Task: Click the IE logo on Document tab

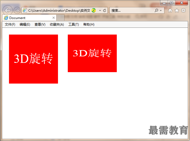Action: [x=6, y=18]
